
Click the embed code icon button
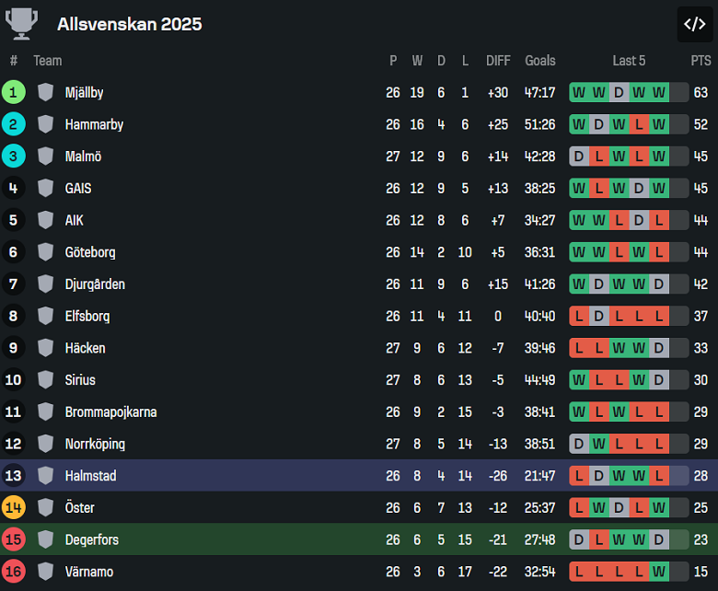tap(695, 24)
